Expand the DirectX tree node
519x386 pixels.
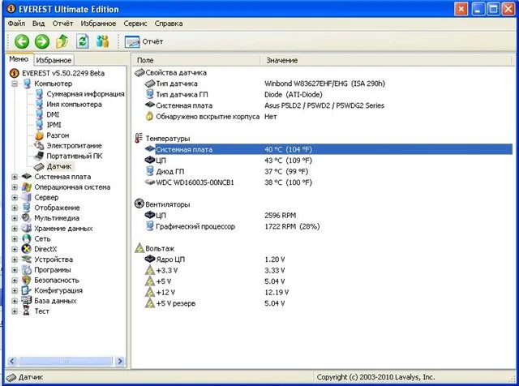tap(15, 249)
